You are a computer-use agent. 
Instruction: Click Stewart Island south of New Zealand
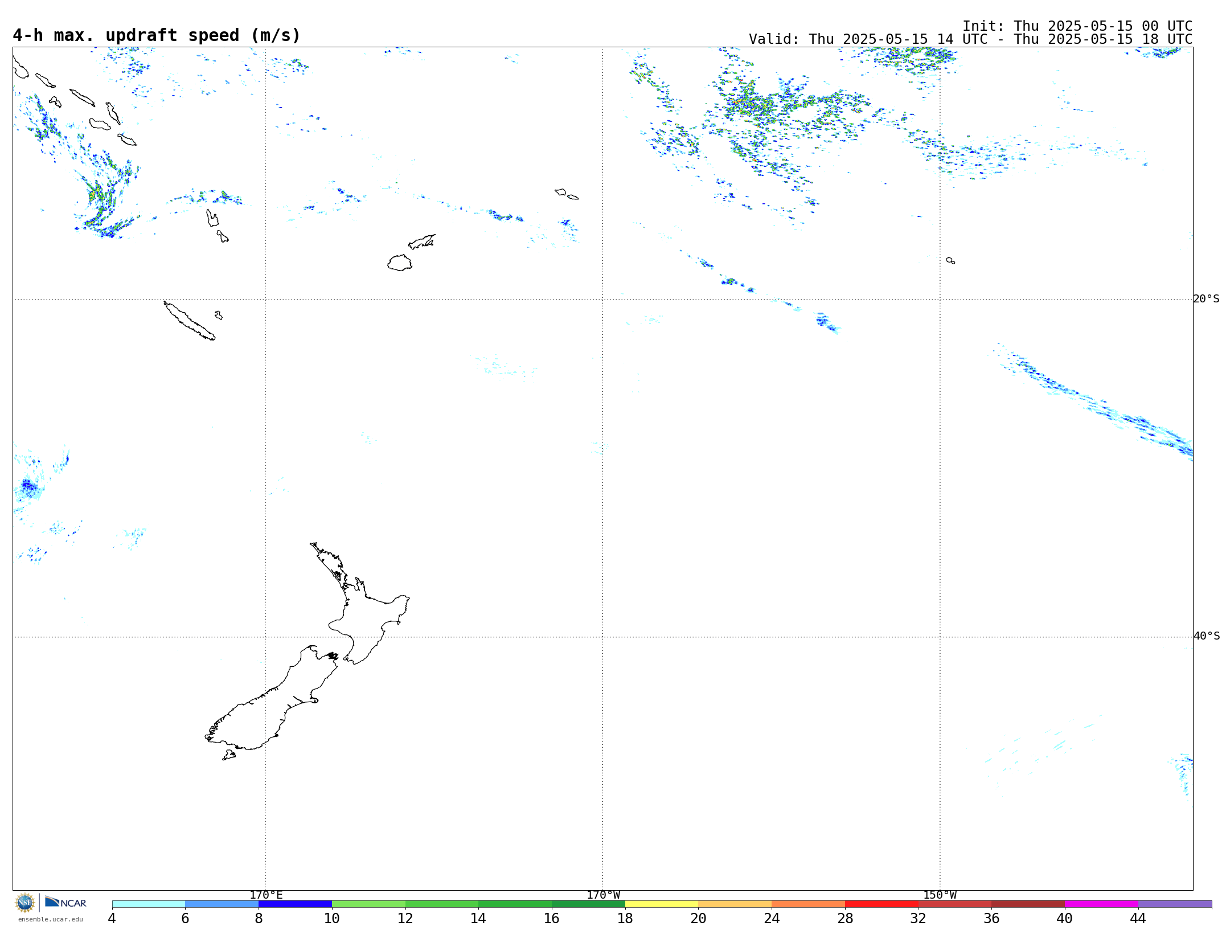pyautogui.click(x=229, y=755)
